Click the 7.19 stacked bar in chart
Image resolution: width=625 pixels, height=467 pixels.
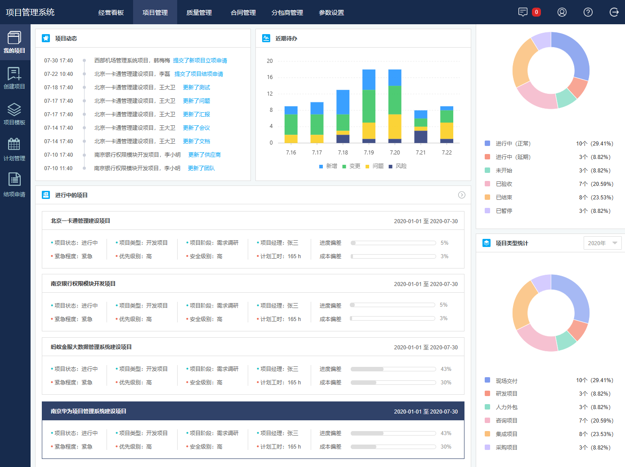[x=369, y=106]
